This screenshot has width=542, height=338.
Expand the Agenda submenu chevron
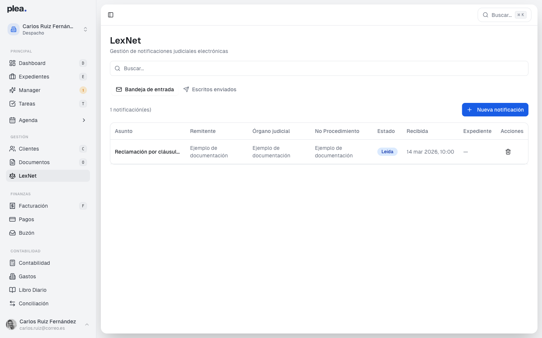pos(84,120)
